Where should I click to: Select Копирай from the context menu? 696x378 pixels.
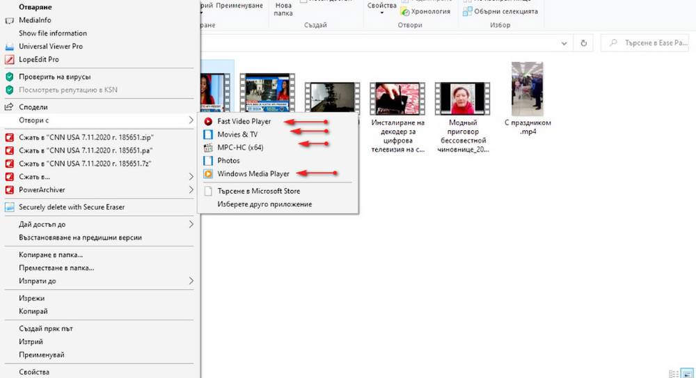click(x=33, y=311)
